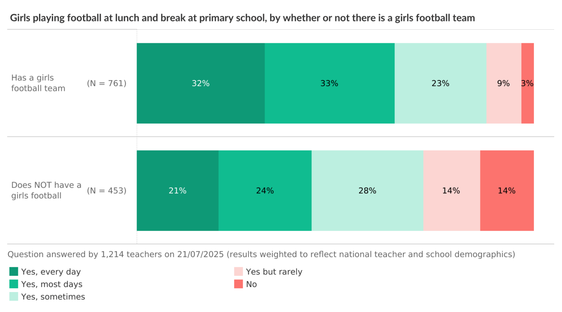562x312 pixels.
Task: Click the 21% bar segment
Action: [178, 191]
